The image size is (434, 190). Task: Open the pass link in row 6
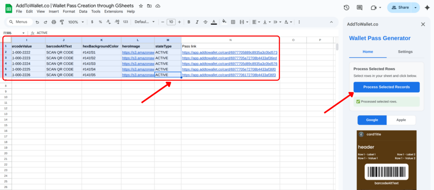229,75
